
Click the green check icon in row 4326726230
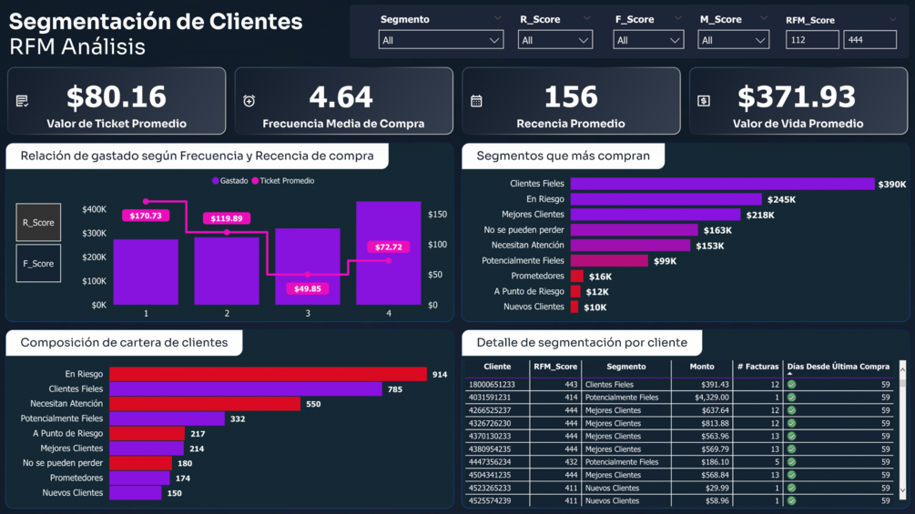click(792, 424)
